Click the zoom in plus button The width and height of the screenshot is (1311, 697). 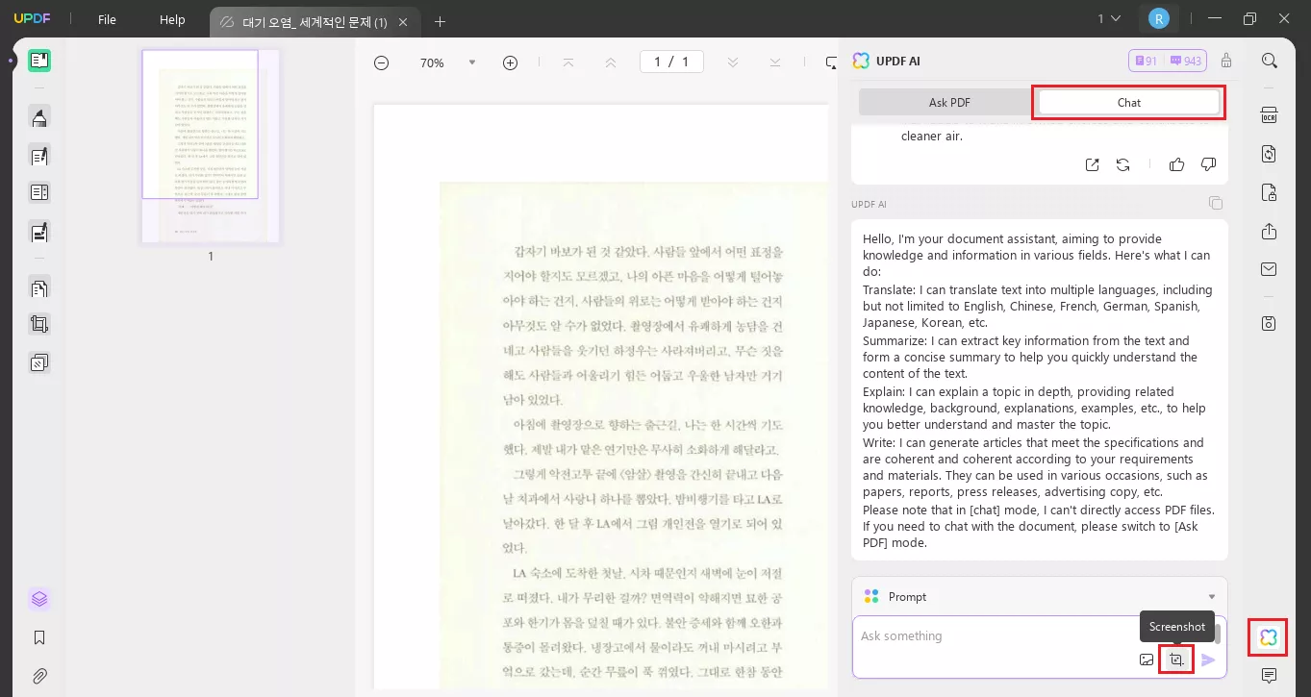coord(510,62)
